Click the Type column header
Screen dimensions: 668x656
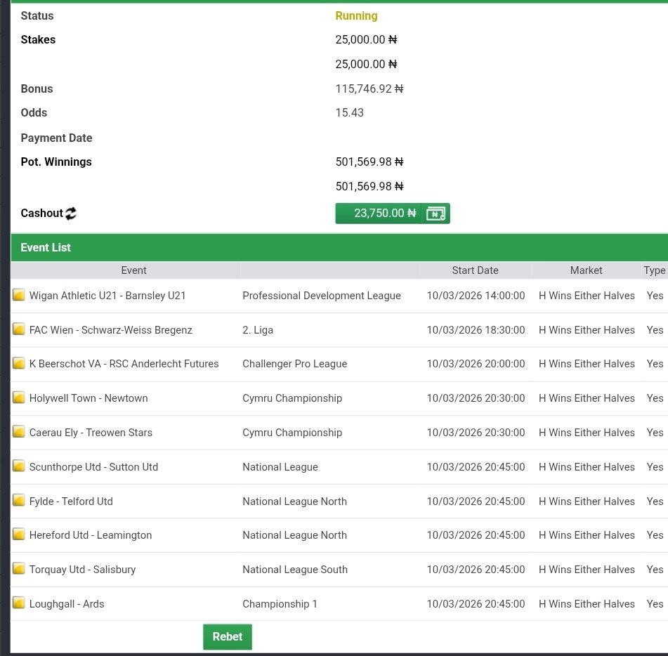pyautogui.click(x=655, y=270)
